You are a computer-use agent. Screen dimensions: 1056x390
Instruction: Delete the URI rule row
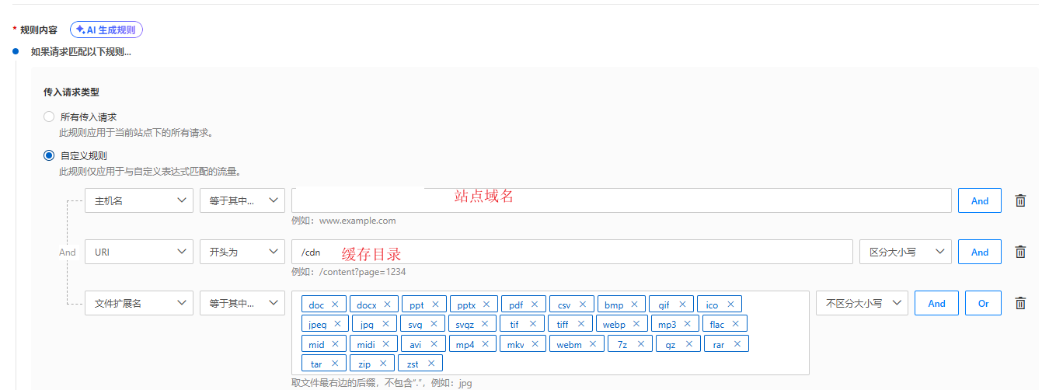pyautogui.click(x=1020, y=252)
